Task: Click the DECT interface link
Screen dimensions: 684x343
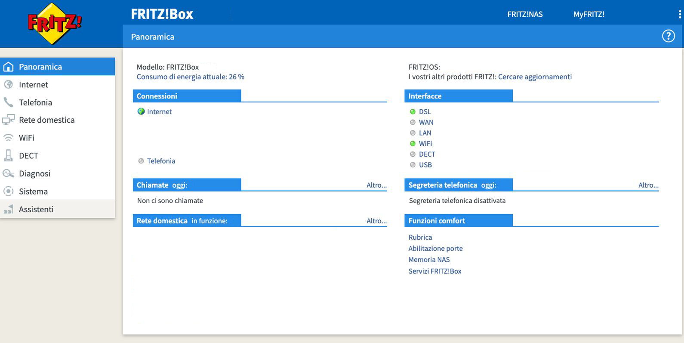Action: [x=427, y=154]
